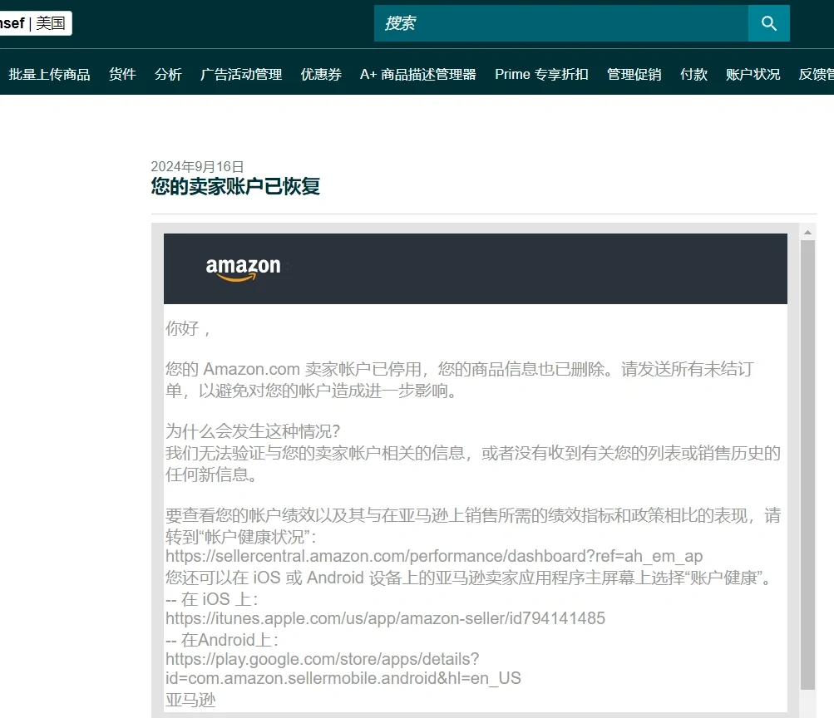
Task: Click the message pane vertical scrollbar thumb
Action: pos(807,465)
